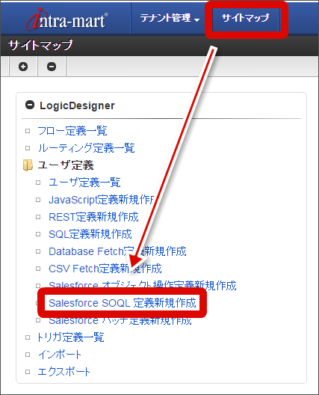Open トリガ定義一覧 link
The width and height of the screenshot is (319, 395).
click(x=71, y=337)
